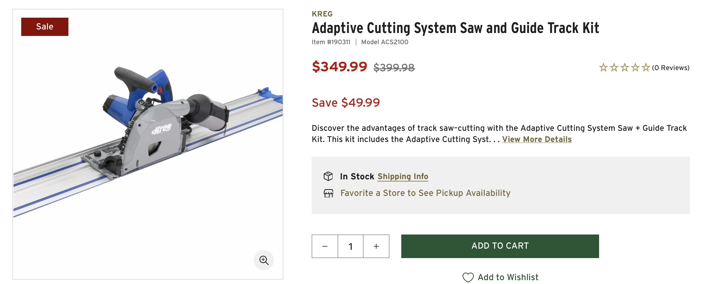This screenshot has width=707, height=284.
Task: Click the quantity input field
Action: 351,246
